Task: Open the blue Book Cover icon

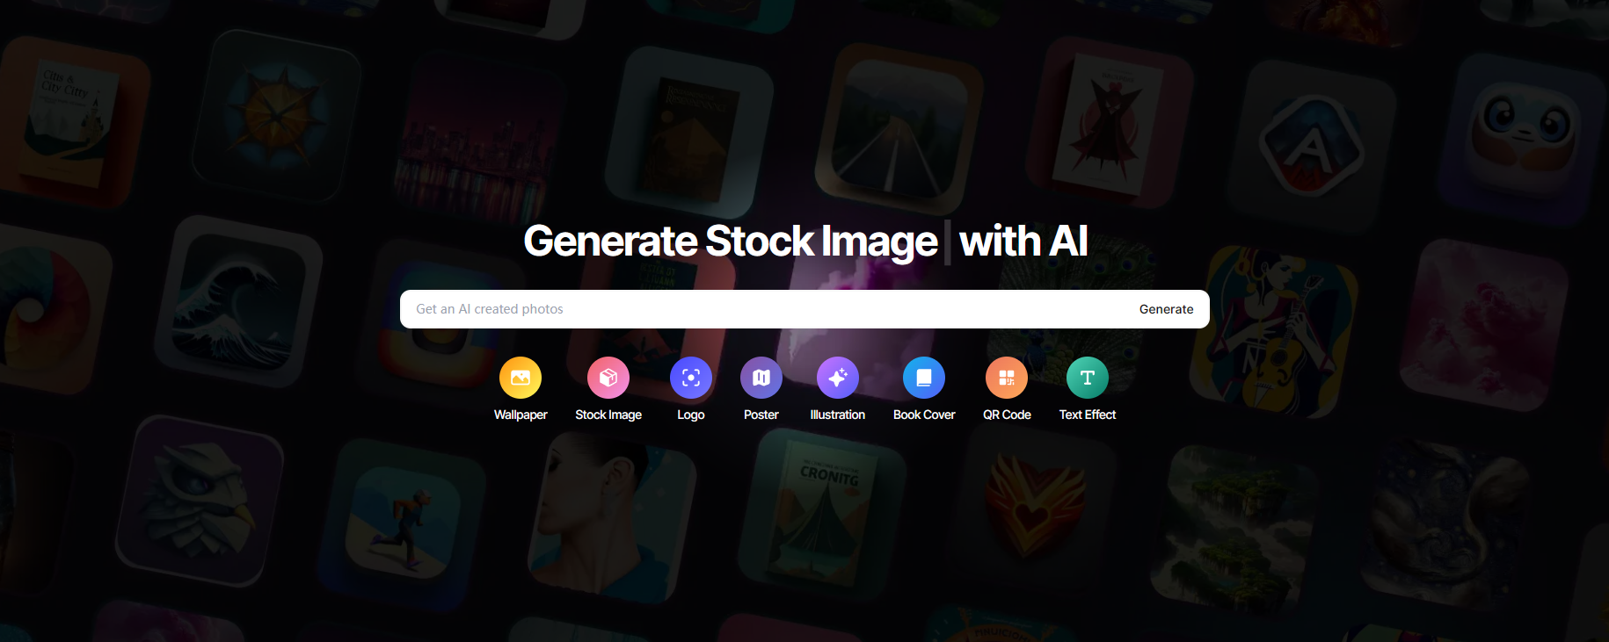Action: (x=924, y=378)
